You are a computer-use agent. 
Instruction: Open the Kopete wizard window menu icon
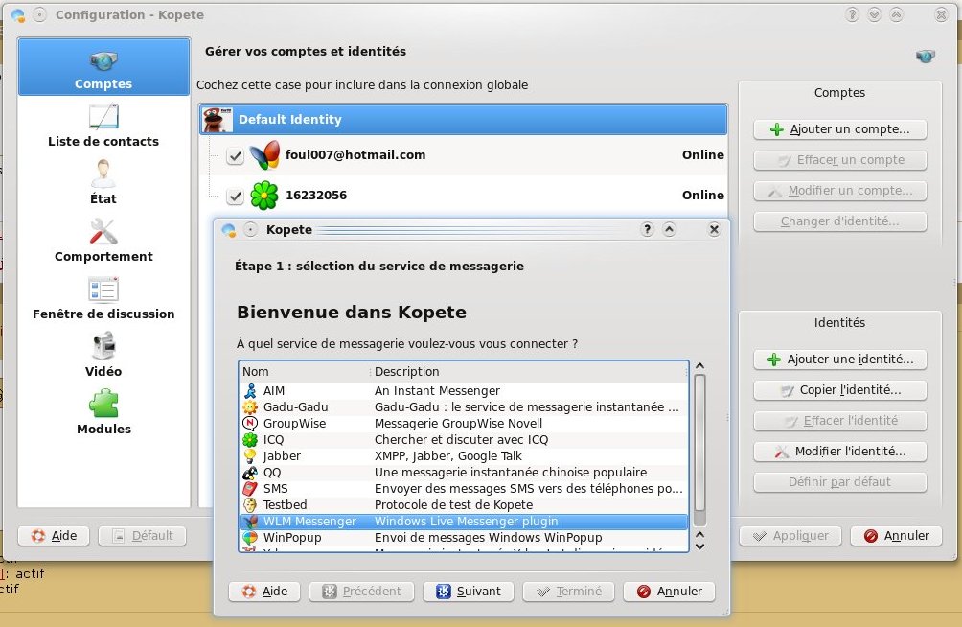228,230
